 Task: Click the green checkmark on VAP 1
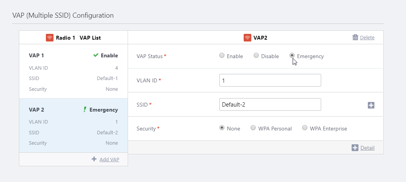pyautogui.click(x=96, y=55)
